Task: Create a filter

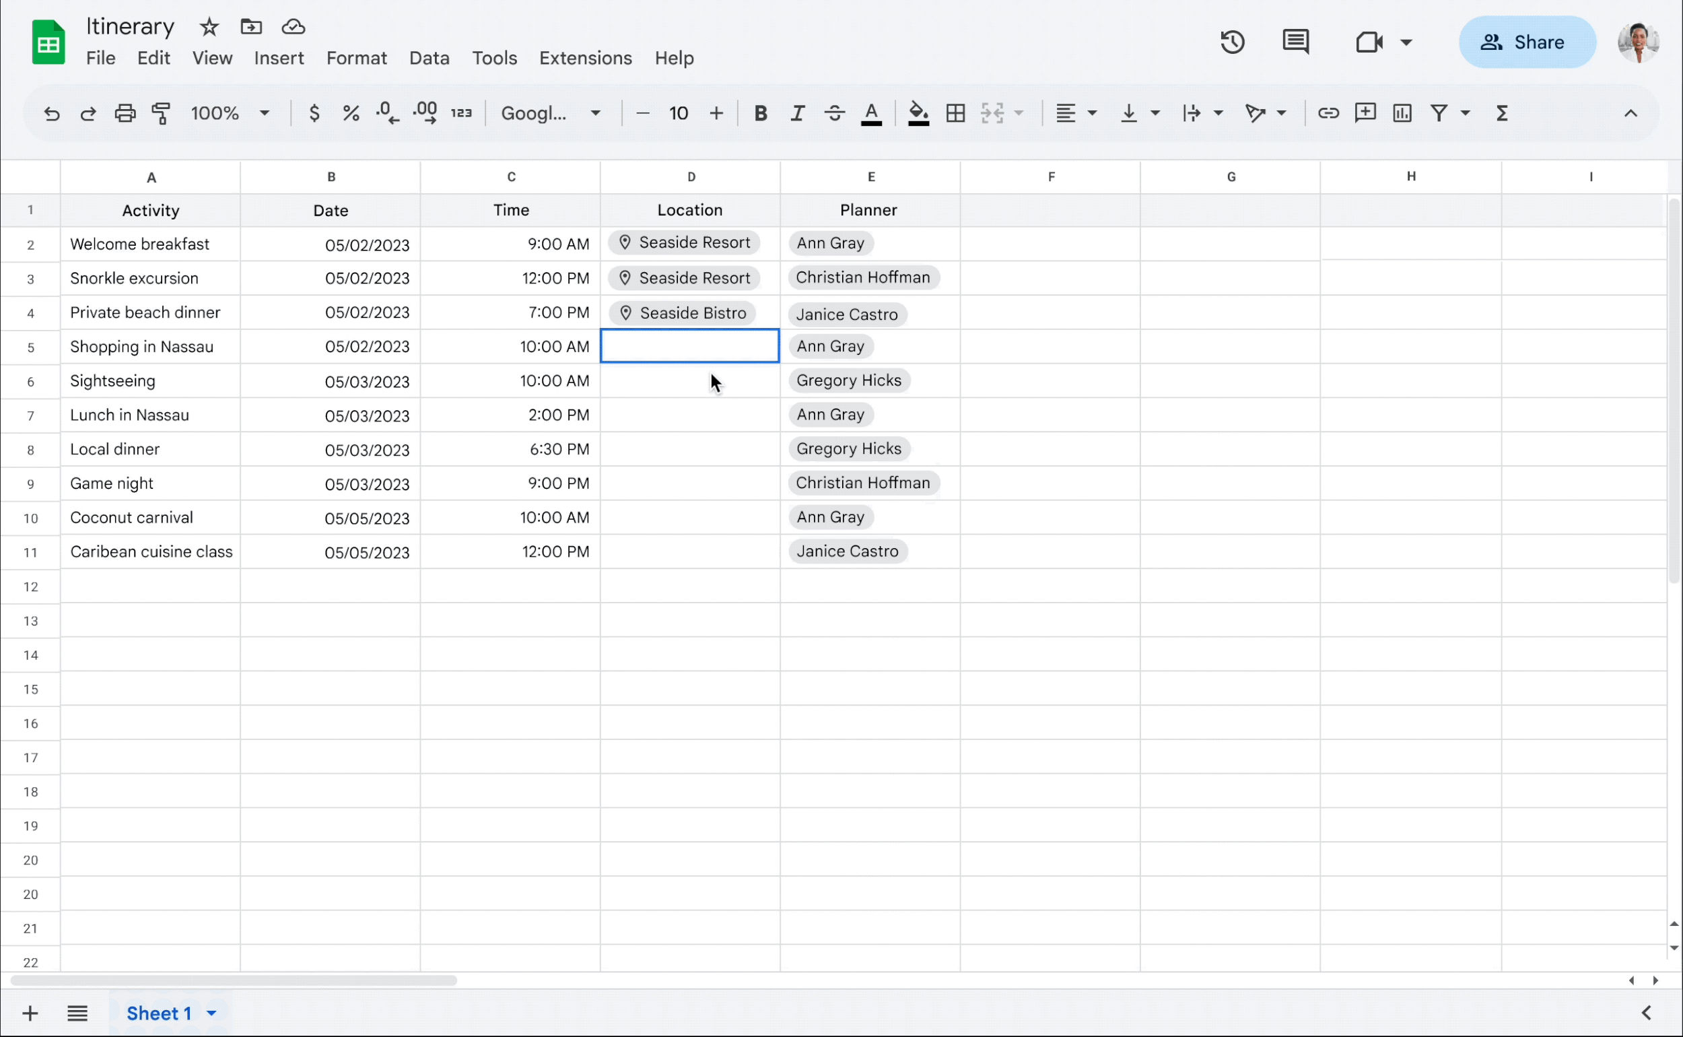Action: click(x=1439, y=113)
